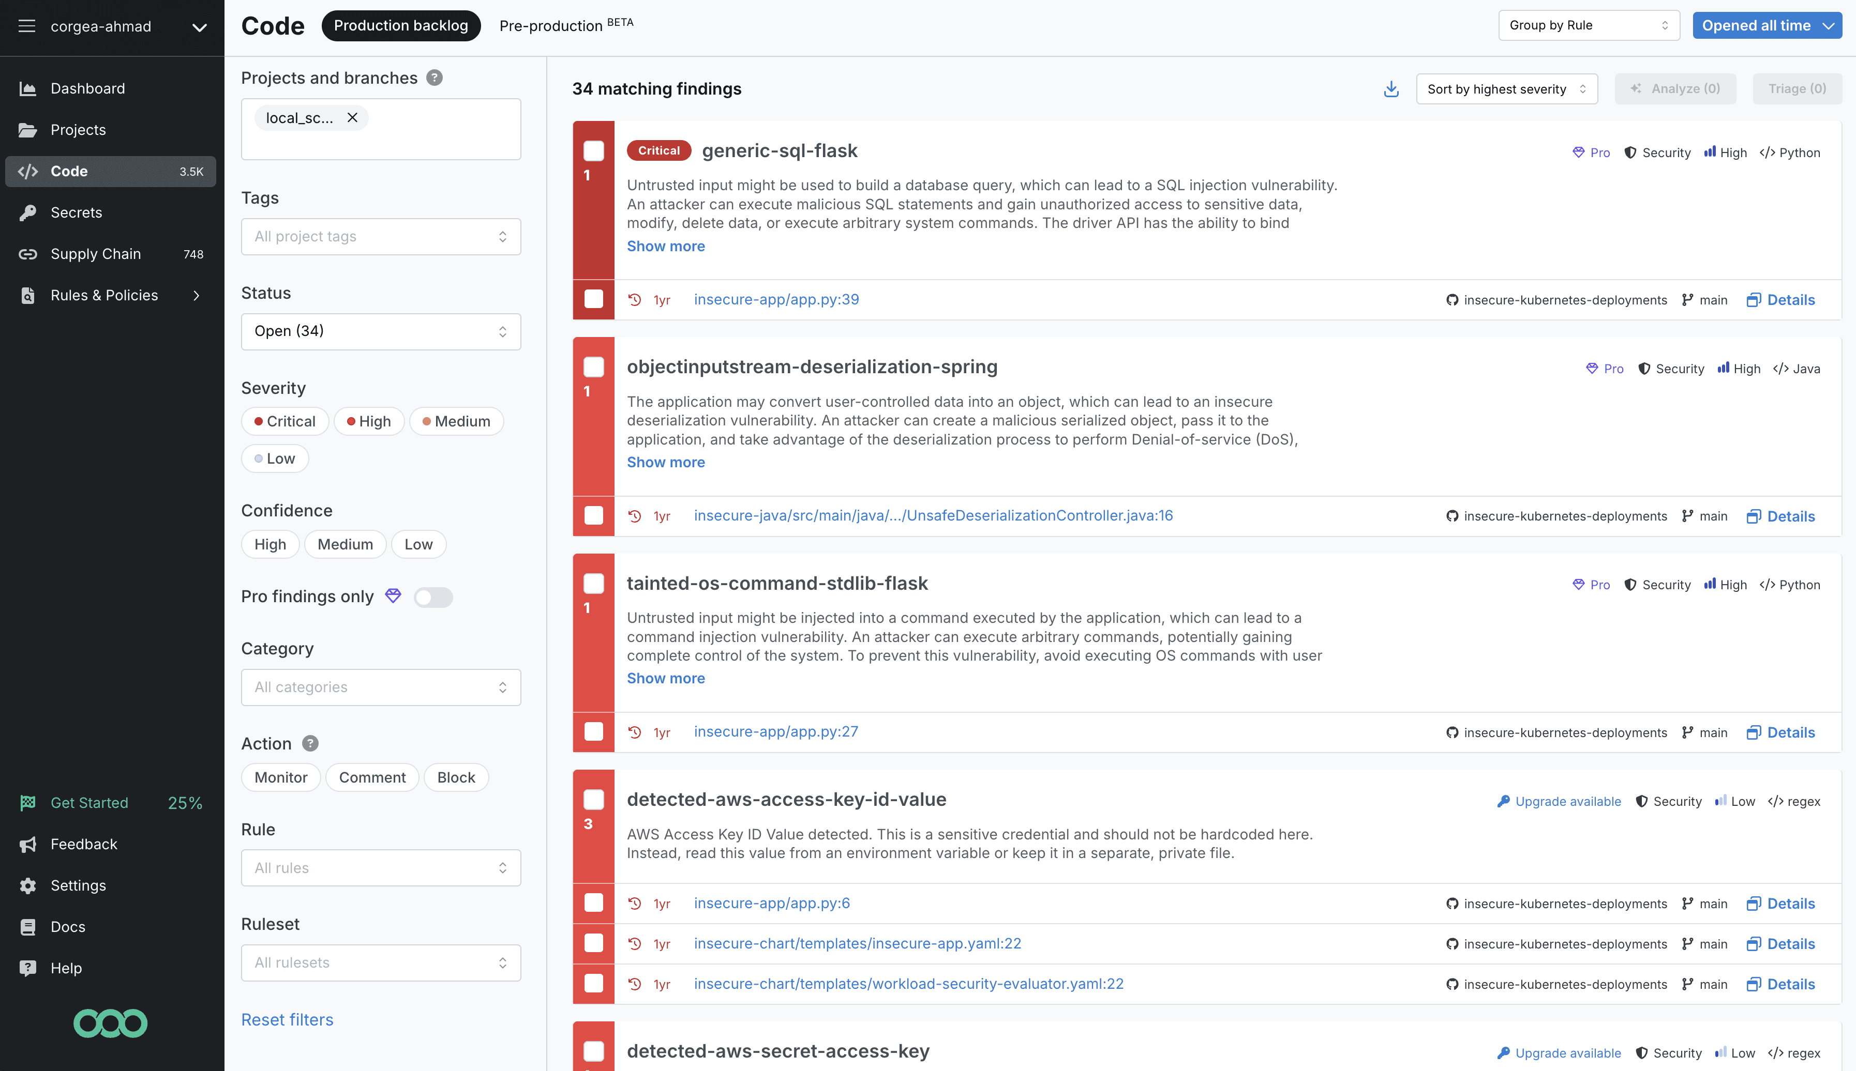This screenshot has height=1071, width=1856.
Task: Remove the local_sc filter chip
Action: click(x=352, y=118)
